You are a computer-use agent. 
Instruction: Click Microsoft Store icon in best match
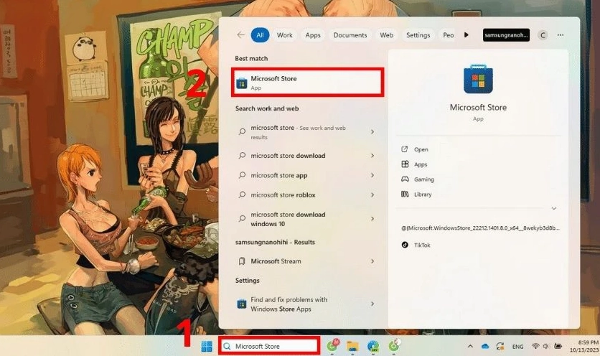(x=241, y=83)
